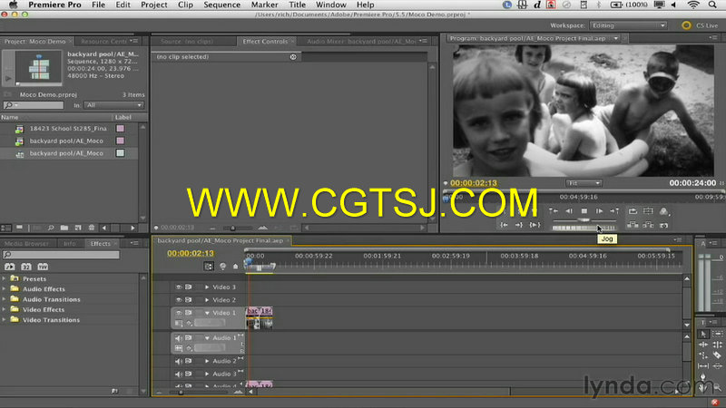Click the Jog wheel control
Viewport: 726px width, 408px height.
(x=584, y=228)
